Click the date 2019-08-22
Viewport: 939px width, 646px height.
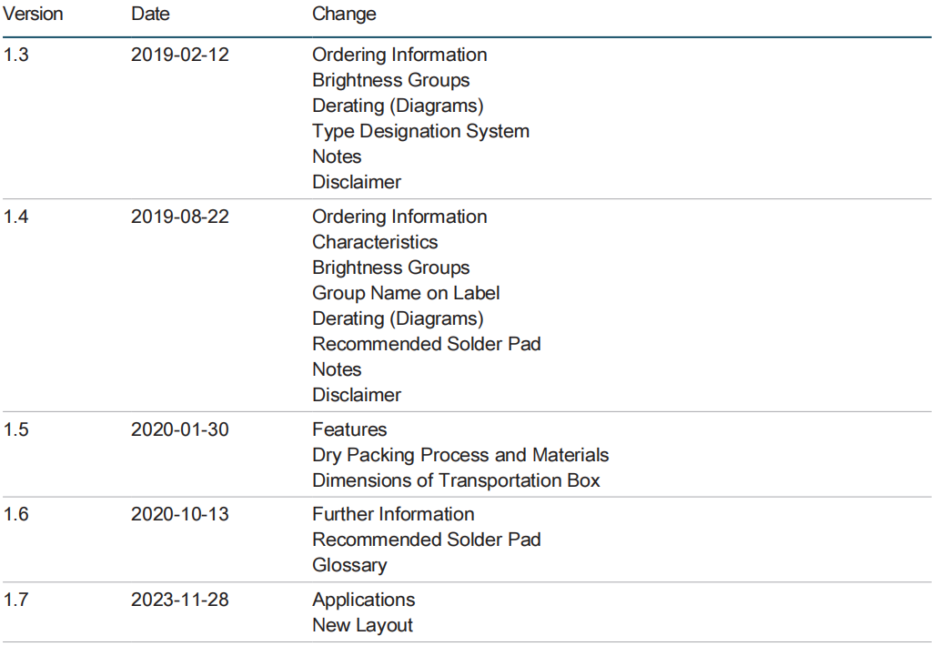point(179,217)
